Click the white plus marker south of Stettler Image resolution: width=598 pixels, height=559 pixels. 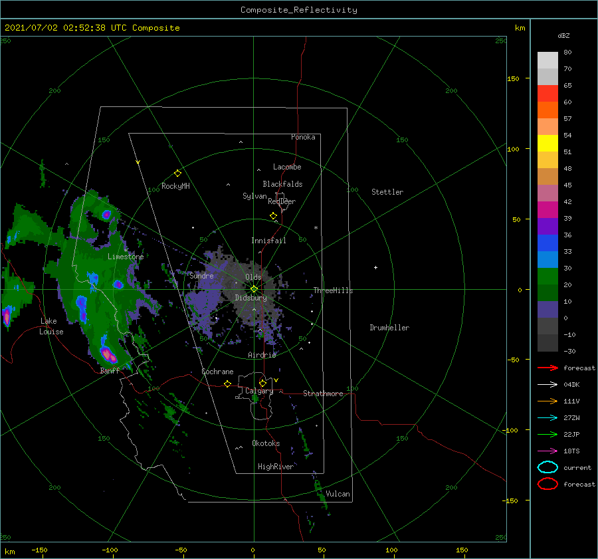(x=375, y=267)
